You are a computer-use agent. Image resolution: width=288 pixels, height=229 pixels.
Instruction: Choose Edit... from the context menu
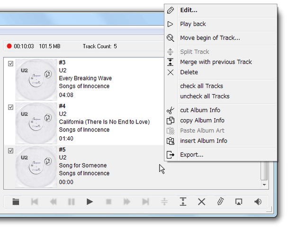click(x=189, y=10)
